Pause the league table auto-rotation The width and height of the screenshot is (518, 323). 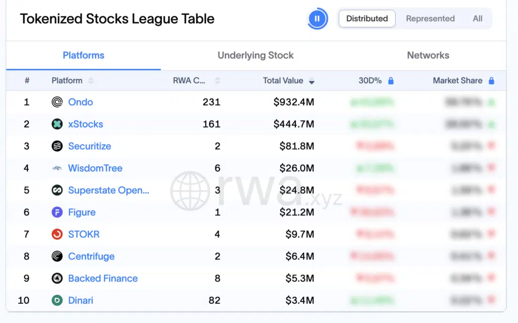click(317, 19)
